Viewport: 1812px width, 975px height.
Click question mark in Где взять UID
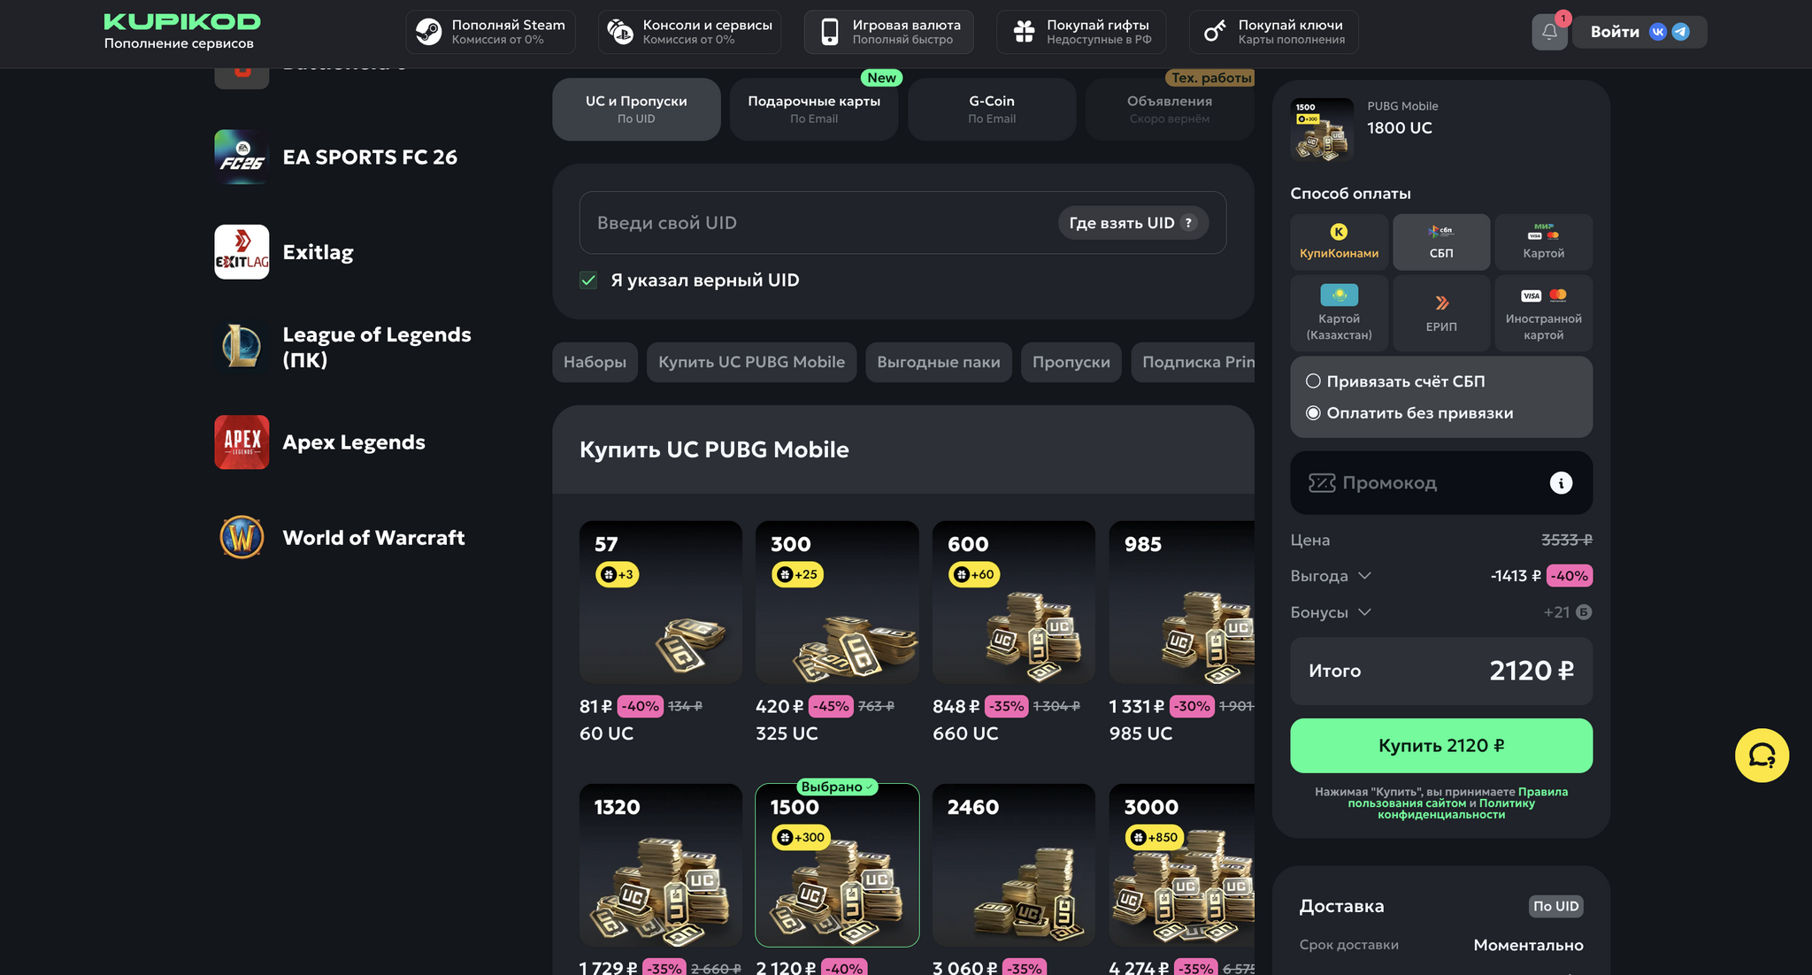pyautogui.click(x=1189, y=223)
